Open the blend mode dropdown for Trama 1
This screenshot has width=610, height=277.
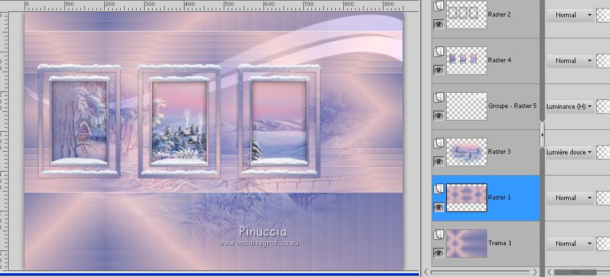click(570, 244)
